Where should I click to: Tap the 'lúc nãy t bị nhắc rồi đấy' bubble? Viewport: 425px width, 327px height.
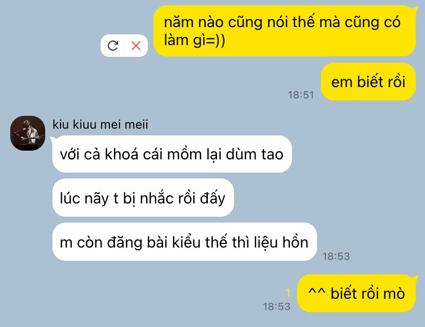[x=143, y=198]
